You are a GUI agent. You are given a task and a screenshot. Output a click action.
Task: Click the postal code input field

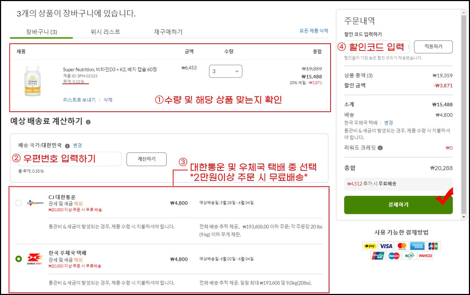70,159
